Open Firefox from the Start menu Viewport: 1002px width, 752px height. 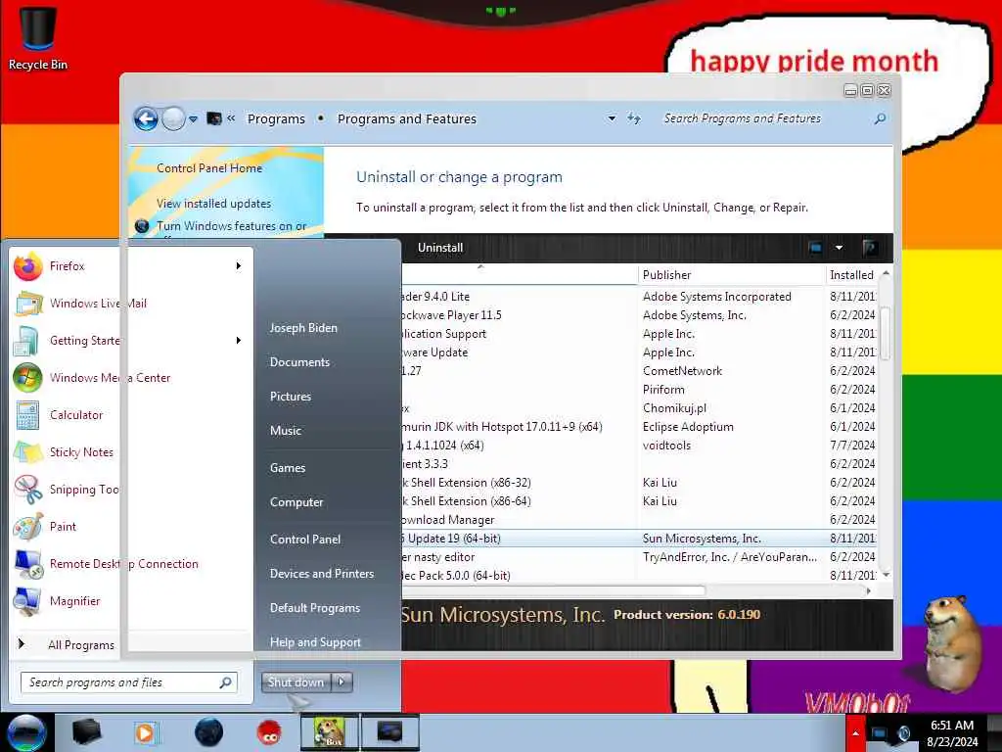coord(67,266)
